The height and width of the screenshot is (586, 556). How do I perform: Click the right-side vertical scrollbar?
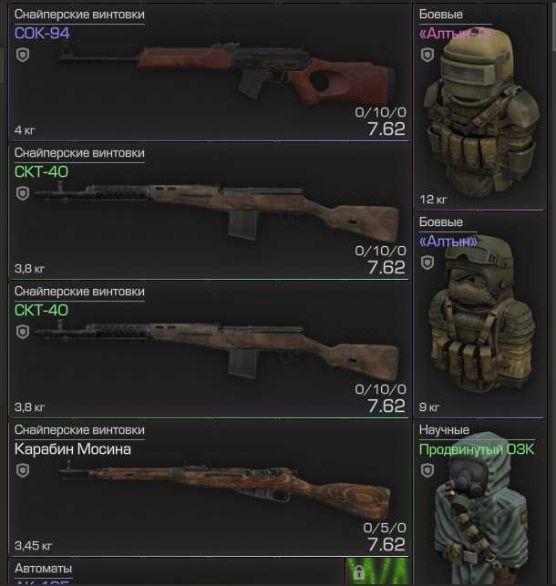click(553, 28)
